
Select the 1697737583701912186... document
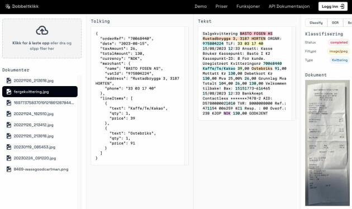(x=40, y=103)
